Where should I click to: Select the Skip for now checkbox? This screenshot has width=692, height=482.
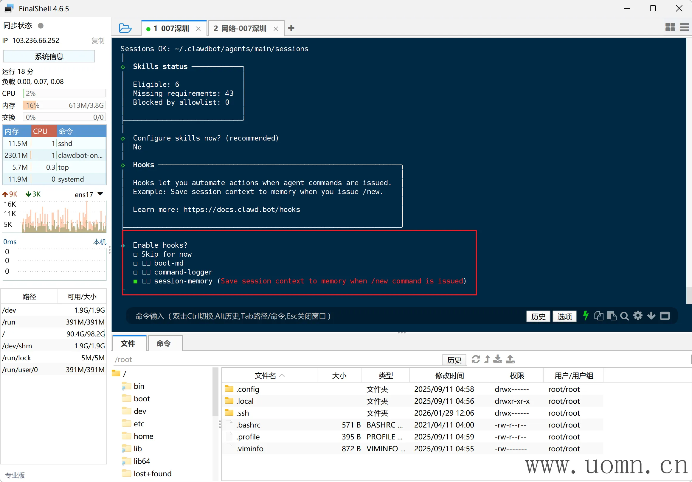pyautogui.click(x=135, y=255)
